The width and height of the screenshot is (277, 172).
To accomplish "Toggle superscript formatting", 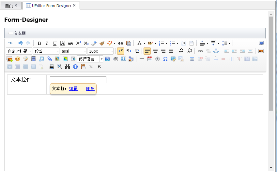I will 78,43.
